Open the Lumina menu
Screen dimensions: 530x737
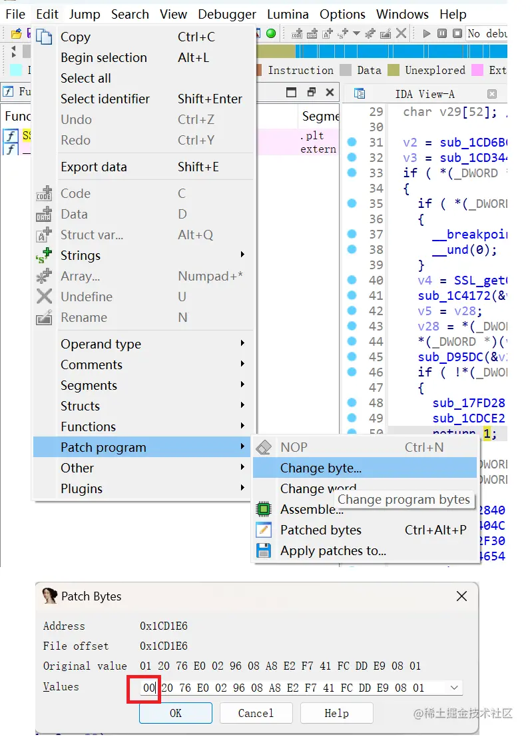coord(288,14)
